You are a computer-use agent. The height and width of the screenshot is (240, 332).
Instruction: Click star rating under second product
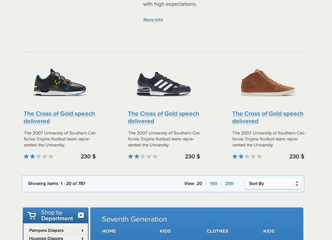143,156
